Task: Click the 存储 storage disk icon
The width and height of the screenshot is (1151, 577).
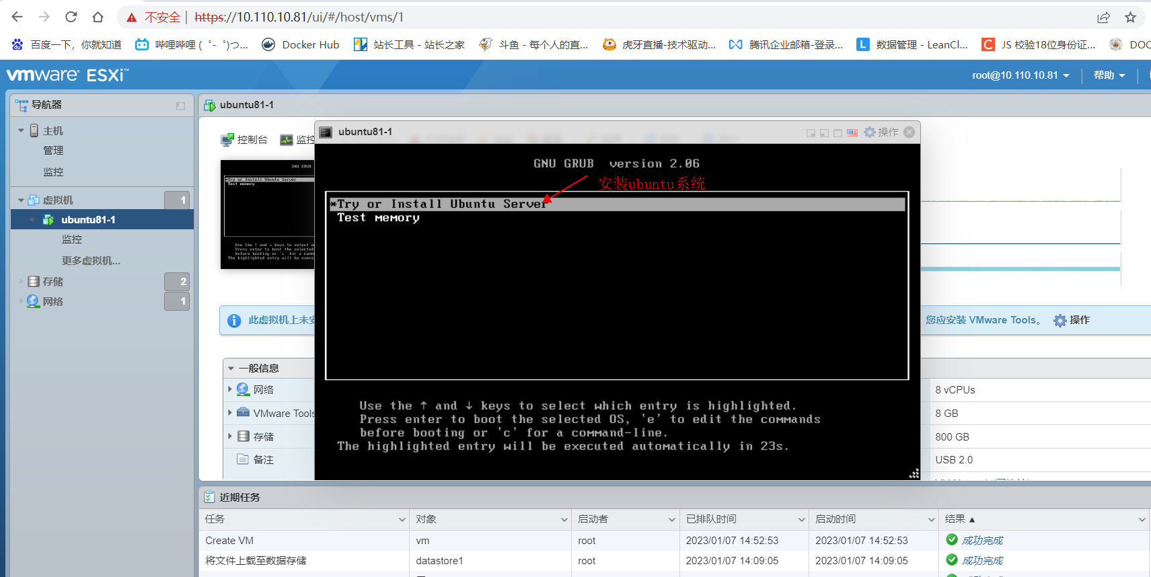Action: click(x=34, y=282)
